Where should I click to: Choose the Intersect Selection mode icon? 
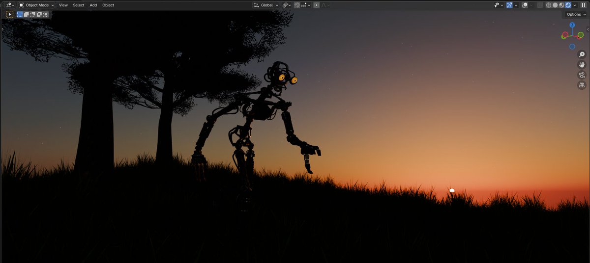[x=46, y=14]
